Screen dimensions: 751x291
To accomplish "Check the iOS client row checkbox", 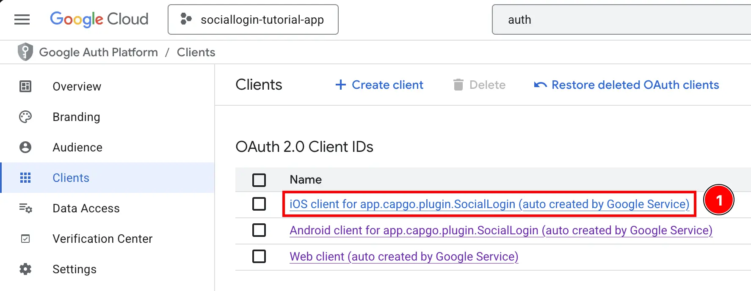I will (x=259, y=204).
